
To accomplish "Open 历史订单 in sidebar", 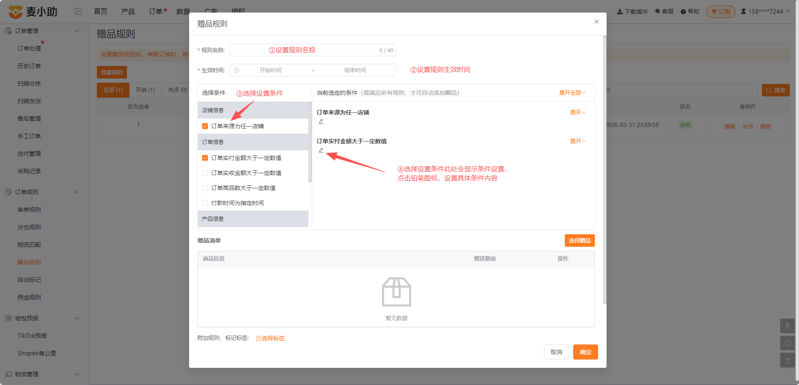I will (29, 66).
